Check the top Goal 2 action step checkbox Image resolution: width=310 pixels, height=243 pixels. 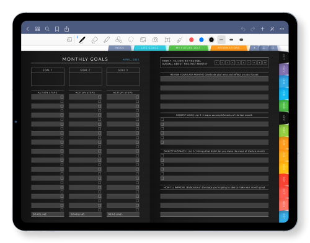[x=100, y=97]
